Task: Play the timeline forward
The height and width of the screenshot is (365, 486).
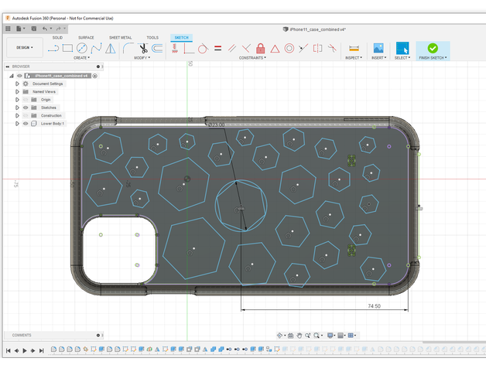Action: [x=25, y=351]
